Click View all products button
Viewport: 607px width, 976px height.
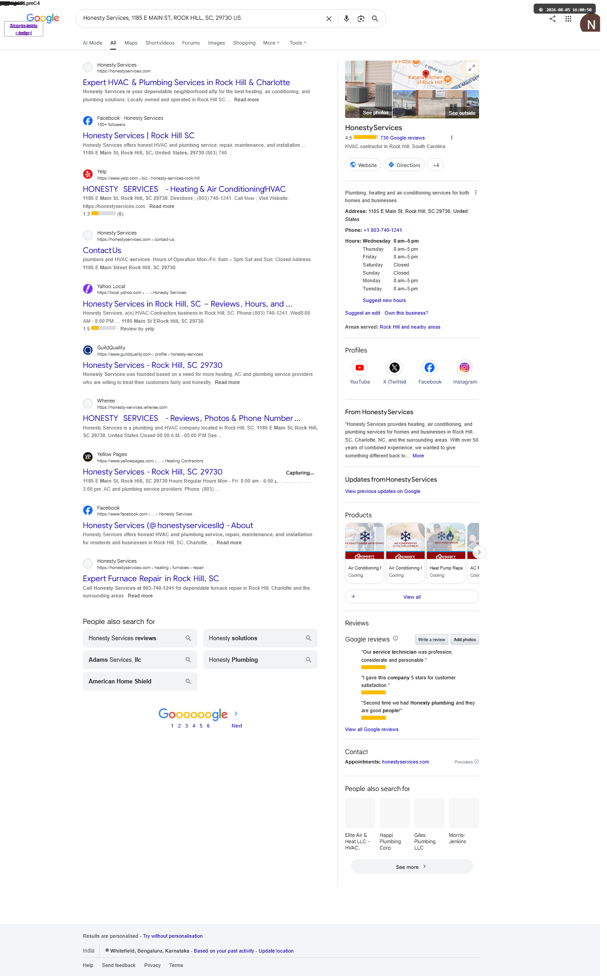412,597
